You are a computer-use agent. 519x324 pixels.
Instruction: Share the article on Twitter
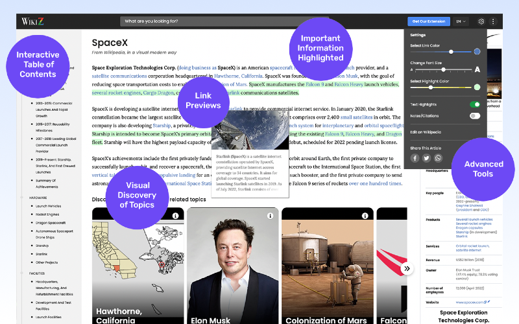pos(426,158)
